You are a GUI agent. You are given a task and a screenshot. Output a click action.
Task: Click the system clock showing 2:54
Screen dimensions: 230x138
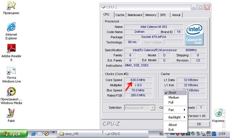point(222,134)
